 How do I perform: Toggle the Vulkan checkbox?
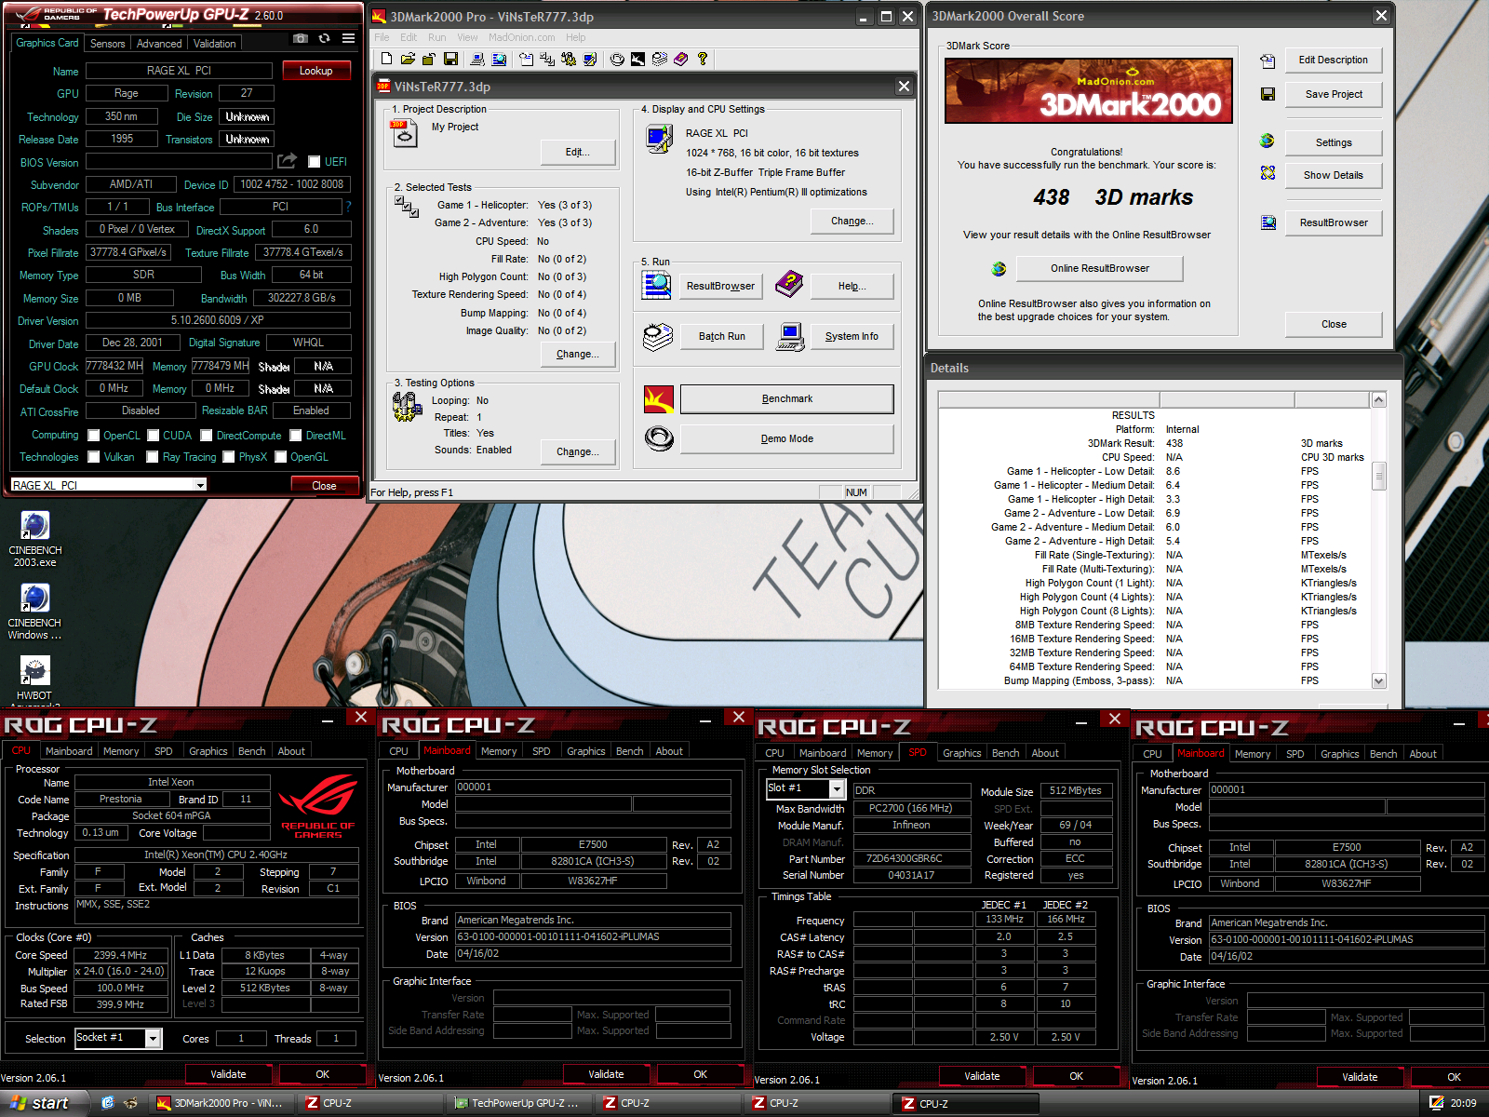[x=93, y=457]
